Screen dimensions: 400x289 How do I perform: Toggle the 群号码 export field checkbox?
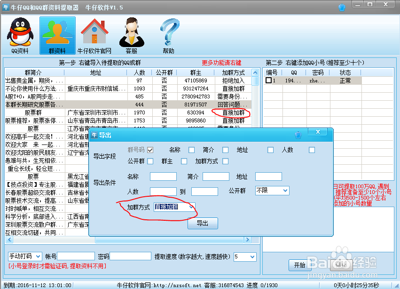pyautogui.click(x=150, y=150)
